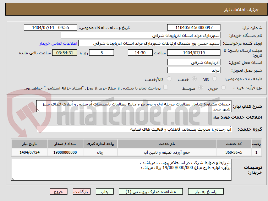Viewport: 268px width, 201px height.
Task: Click the چاپ print button
Action: point(105,192)
